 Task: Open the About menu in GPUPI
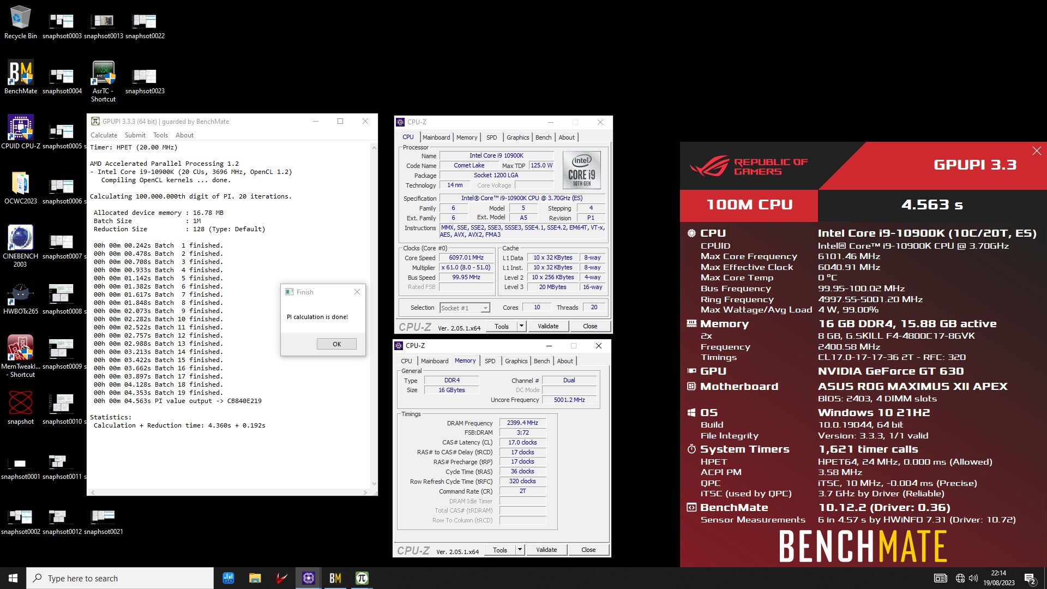[x=184, y=135]
